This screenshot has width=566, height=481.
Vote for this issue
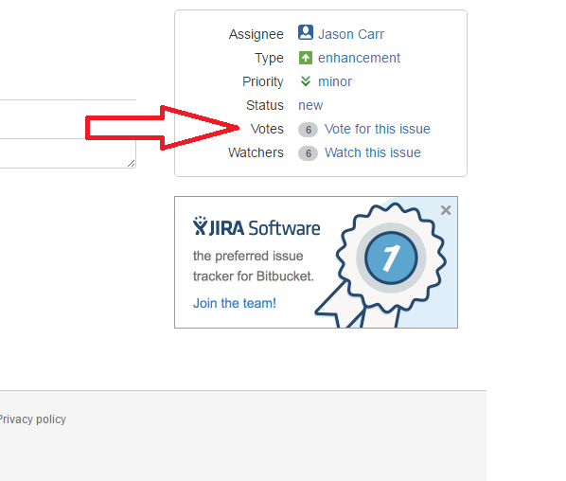(x=378, y=129)
